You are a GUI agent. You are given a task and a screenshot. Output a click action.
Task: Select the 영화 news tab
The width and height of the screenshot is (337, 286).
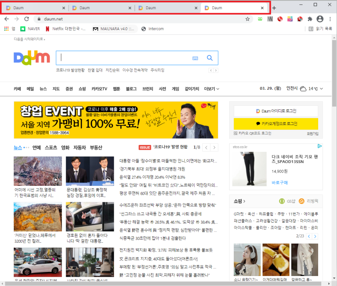[65, 148]
